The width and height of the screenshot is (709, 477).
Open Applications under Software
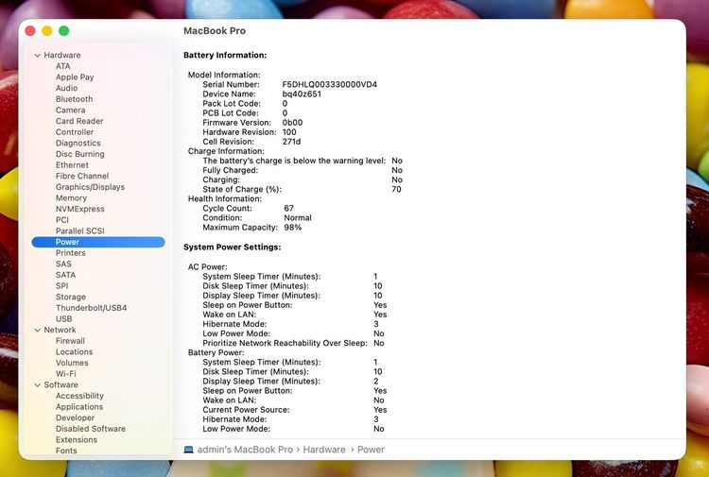click(79, 407)
